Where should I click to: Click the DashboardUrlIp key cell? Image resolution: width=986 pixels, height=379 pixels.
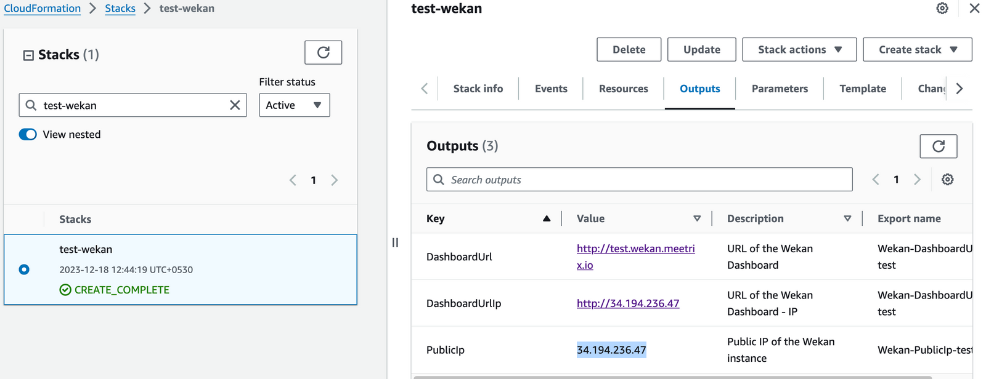[x=463, y=303]
